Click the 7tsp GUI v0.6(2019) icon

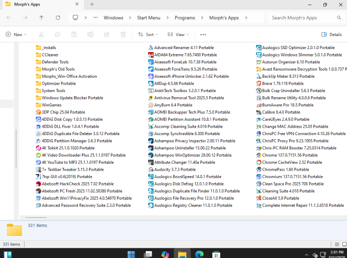38,177
